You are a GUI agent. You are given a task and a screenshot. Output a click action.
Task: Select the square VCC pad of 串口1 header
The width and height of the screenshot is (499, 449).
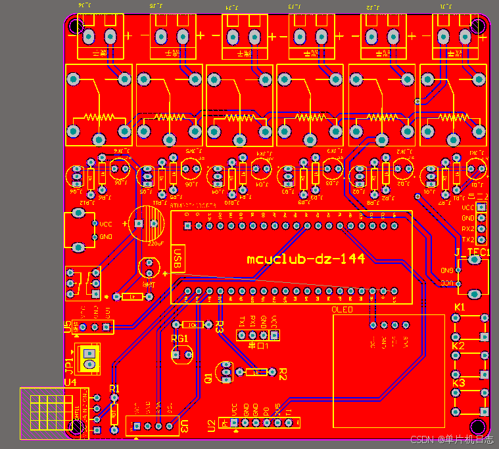tap(274, 335)
